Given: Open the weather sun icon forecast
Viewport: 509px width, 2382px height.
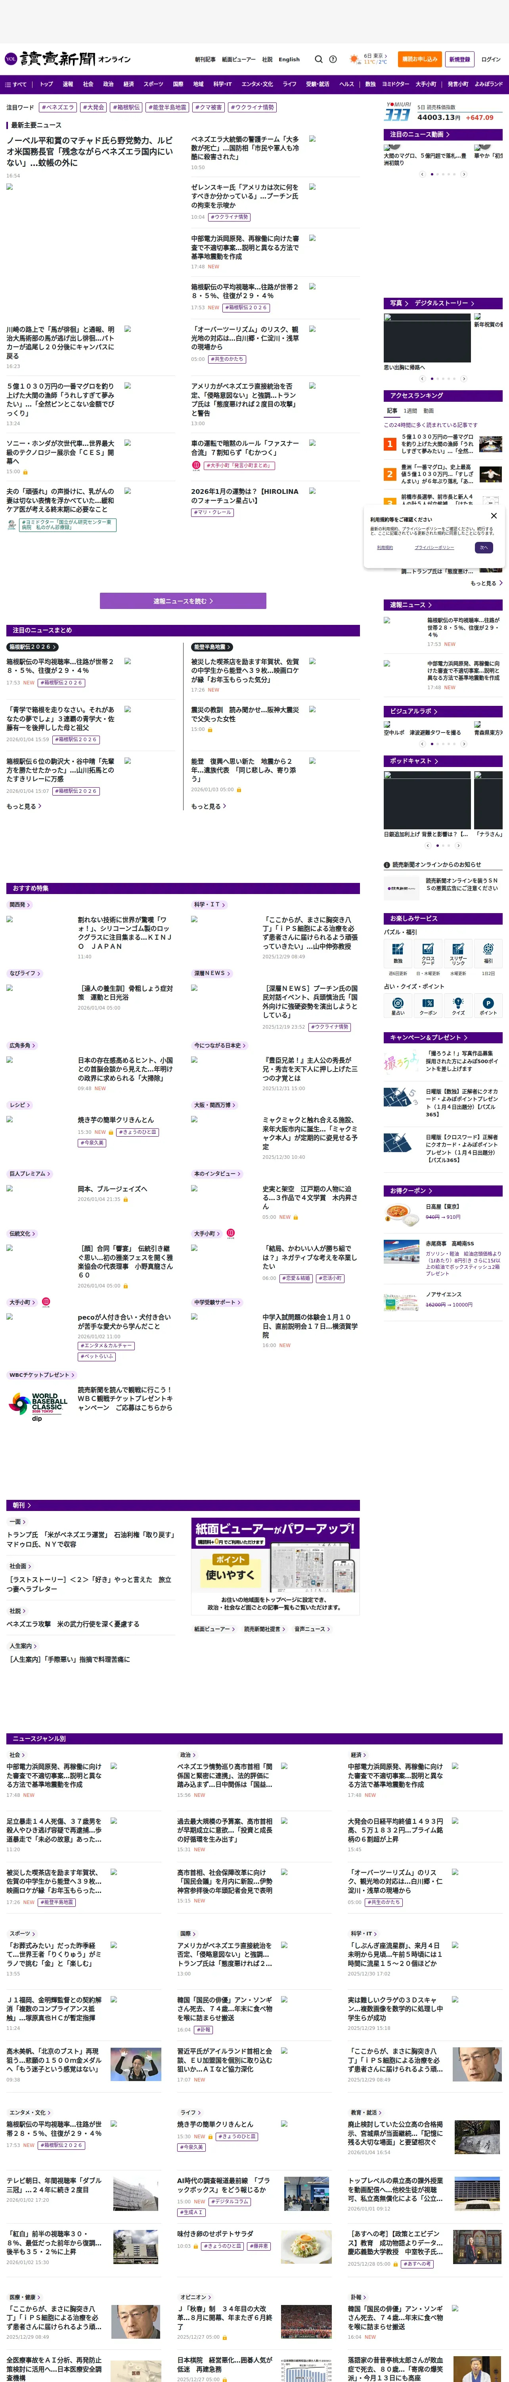Looking at the screenshot, I should [355, 59].
